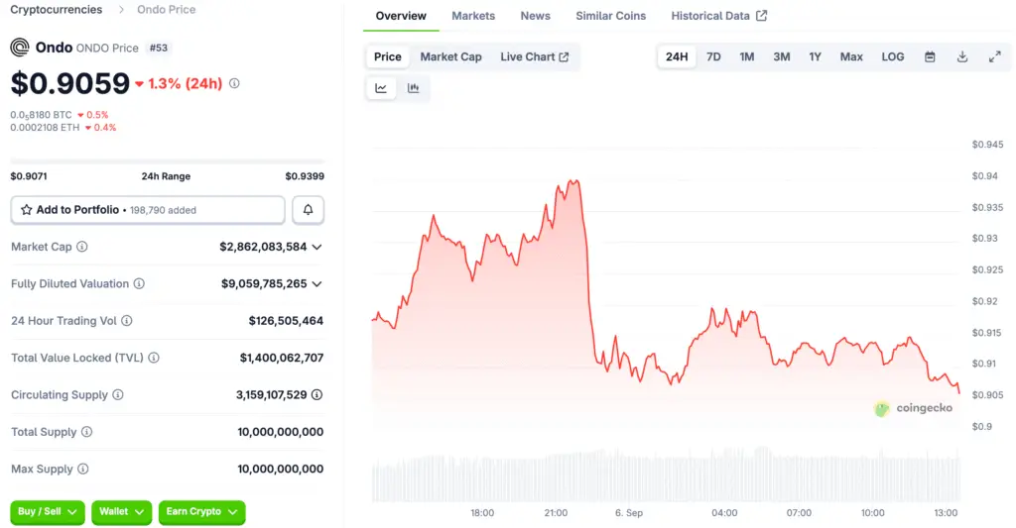Open the Wallet dropdown
Image resolution: width=1016 pixels, height=528 pixels.
click(122, 512)
